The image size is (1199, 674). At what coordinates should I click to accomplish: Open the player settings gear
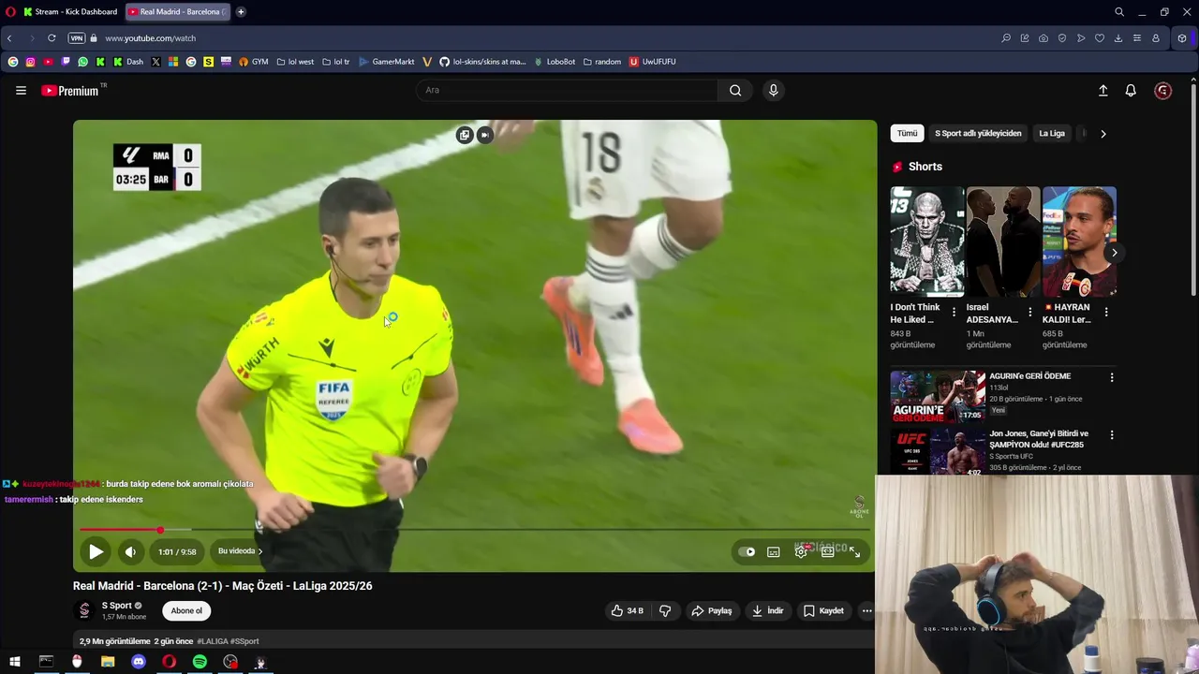coord(801,552)
